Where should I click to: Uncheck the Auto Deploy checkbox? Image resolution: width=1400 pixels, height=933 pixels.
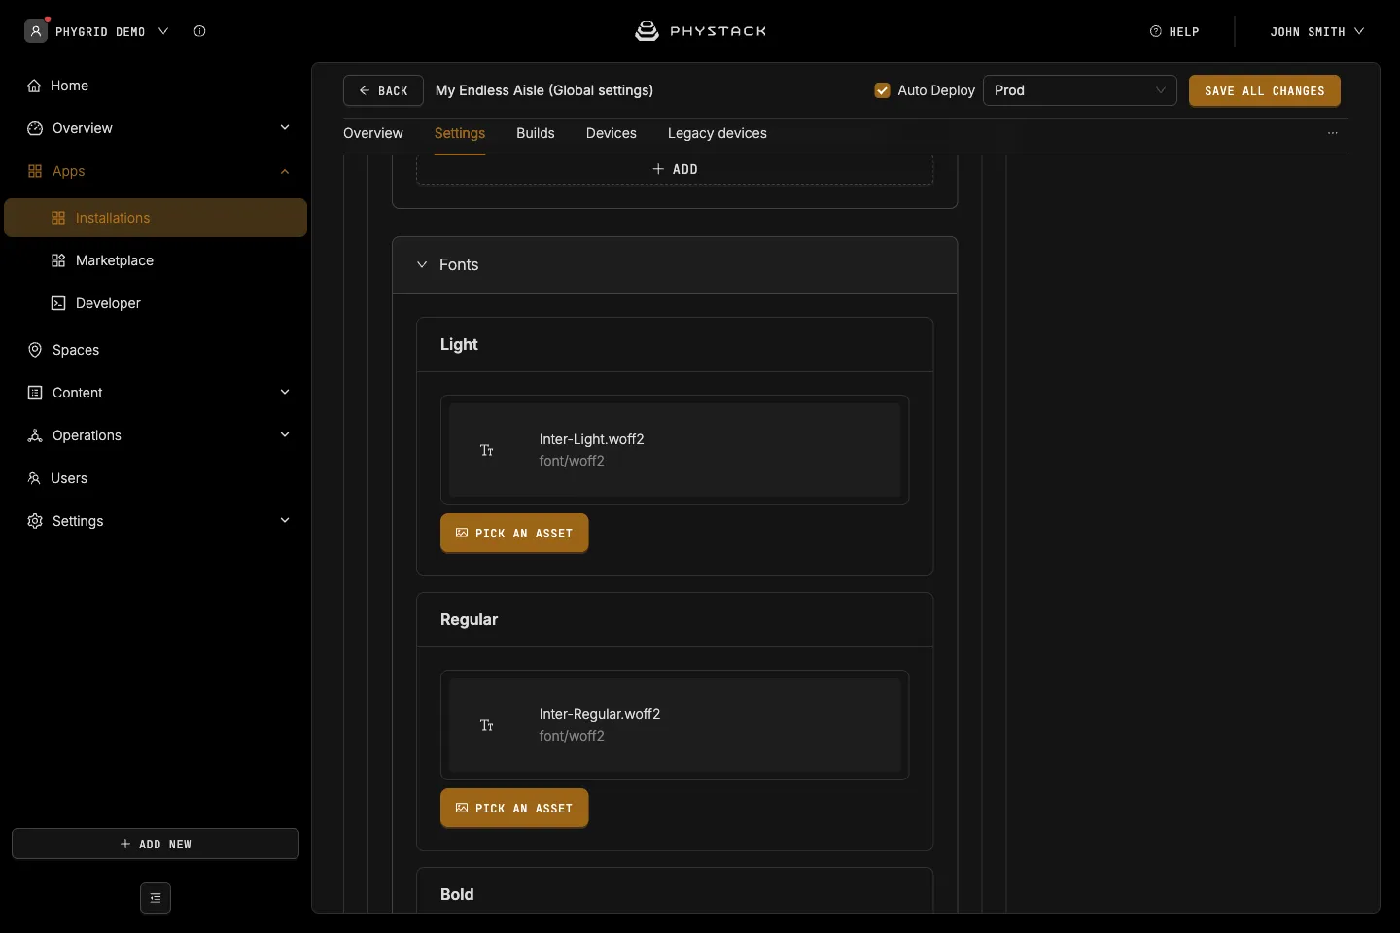coord(883,90)
